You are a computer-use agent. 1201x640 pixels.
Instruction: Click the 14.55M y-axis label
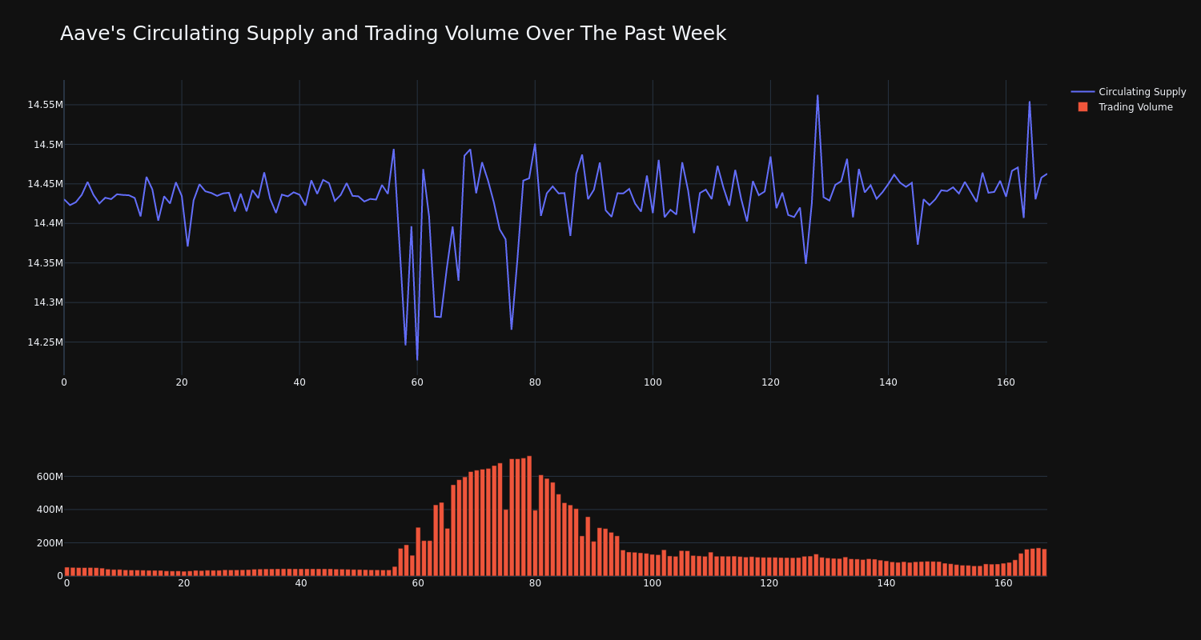pos(45,105)
